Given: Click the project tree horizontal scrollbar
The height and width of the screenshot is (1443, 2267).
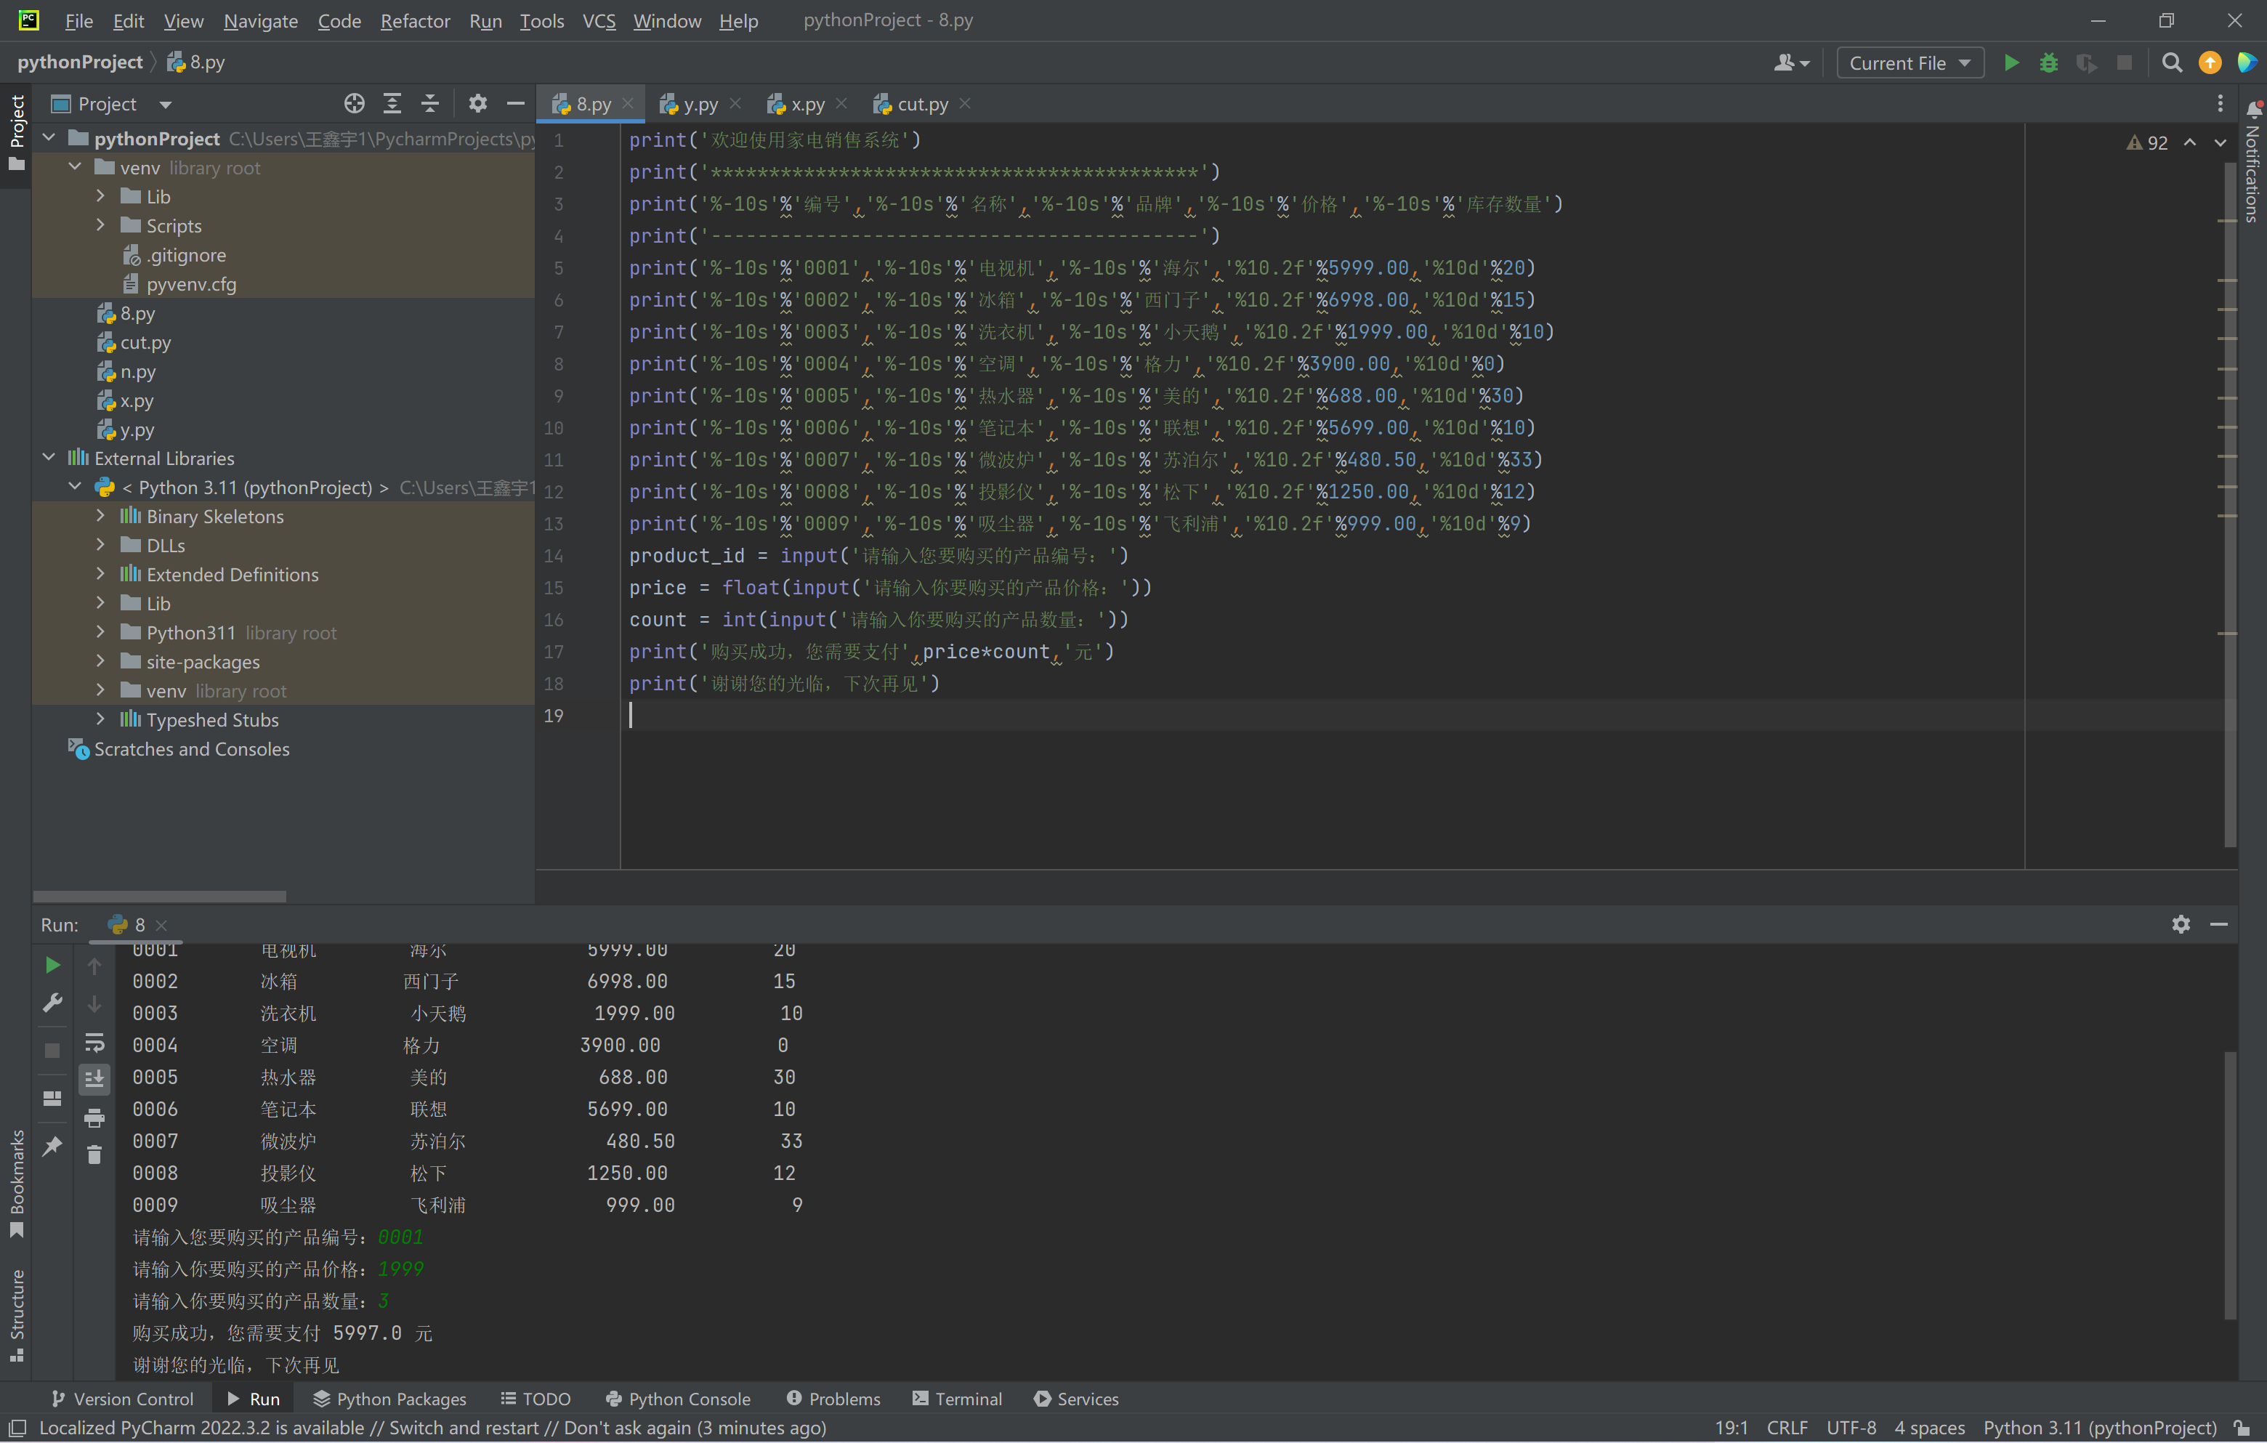Looking at the screenshot, I should click(x=159, y=896).
